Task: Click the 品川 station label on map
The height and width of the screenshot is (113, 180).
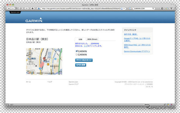Action: 47,62
